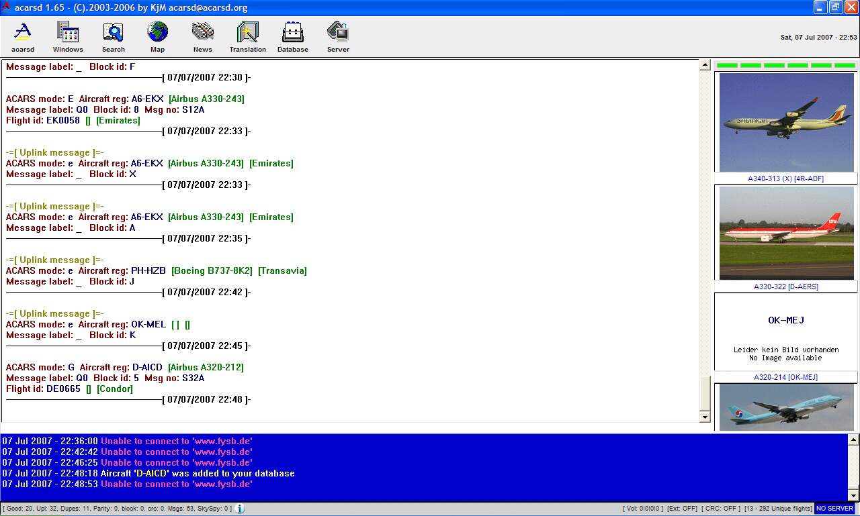Click the A320-214 [OK-MEJ] caption
Viewport: 860px width, 516px height.
[785, 377]
